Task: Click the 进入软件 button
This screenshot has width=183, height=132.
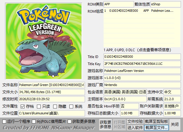Action: click(135, 128)
